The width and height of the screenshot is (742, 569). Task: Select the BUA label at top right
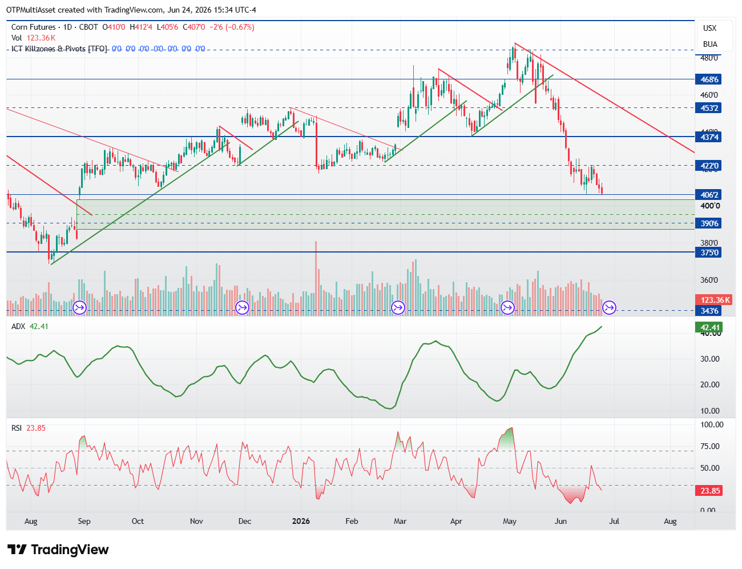[x=710, y=44]
